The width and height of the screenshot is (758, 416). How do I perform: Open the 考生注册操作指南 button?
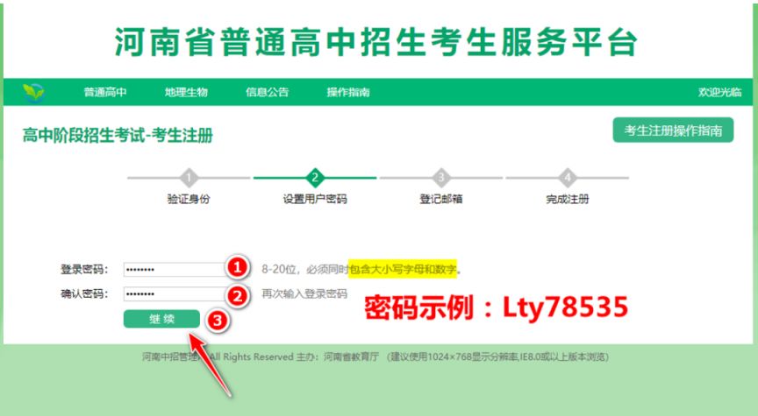tap(673, 130)
